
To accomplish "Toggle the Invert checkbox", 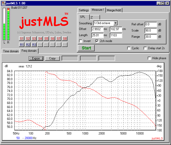I will pos(81,41).
